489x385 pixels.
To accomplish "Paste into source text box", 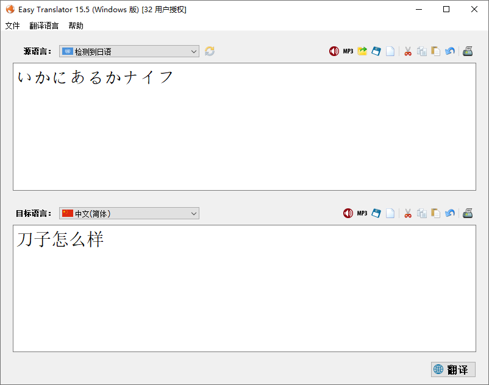I will (436, 51).
